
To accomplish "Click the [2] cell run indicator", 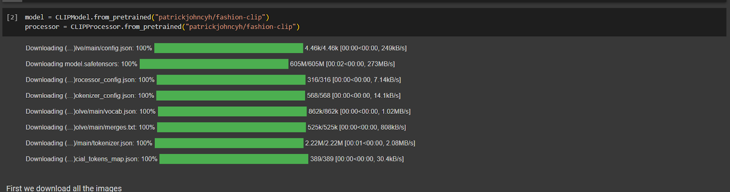I will coord(12,17).
